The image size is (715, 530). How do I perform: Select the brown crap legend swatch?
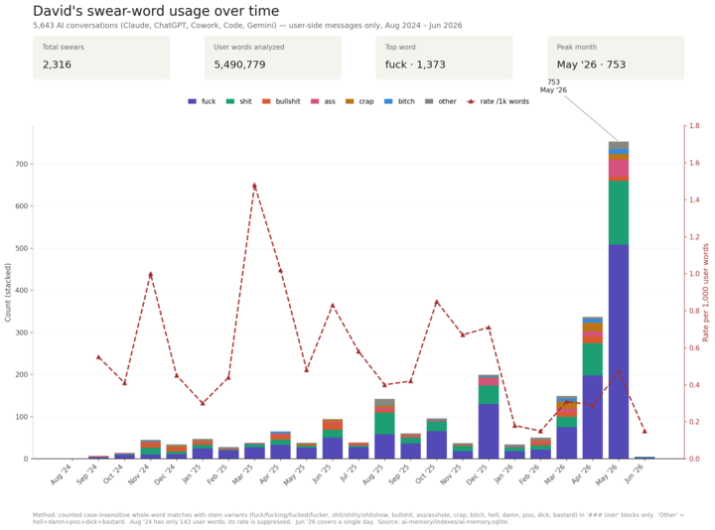click(350, 101)
